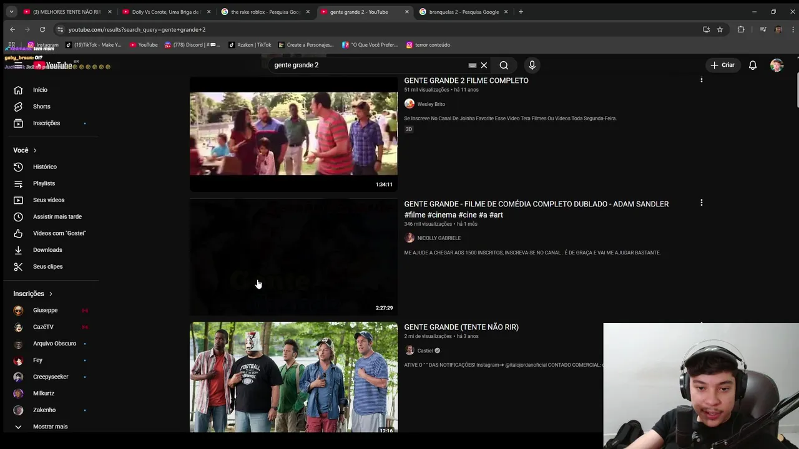Click the address bar URL
The height and width of the screenshot is (449, 799).
137,29
